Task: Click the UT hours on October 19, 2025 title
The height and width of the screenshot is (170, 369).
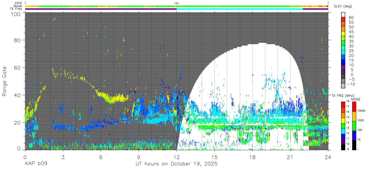Action: pos(176,164)
